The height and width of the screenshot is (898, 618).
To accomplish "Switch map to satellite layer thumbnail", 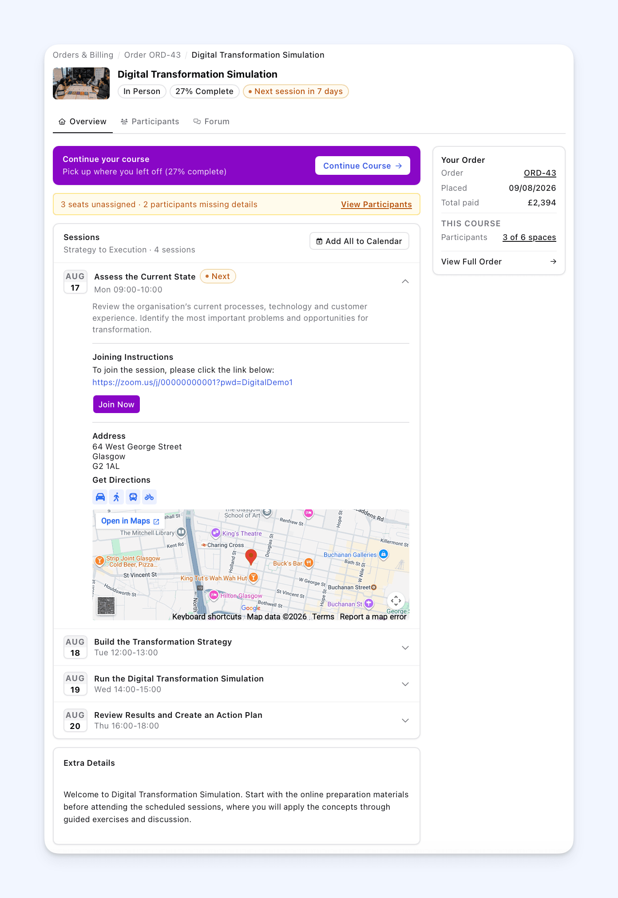I will point(106,606).
